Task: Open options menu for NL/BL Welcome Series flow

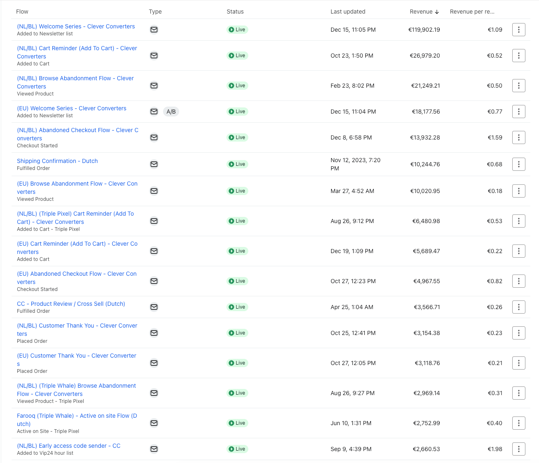Action: tap(519, 30)
